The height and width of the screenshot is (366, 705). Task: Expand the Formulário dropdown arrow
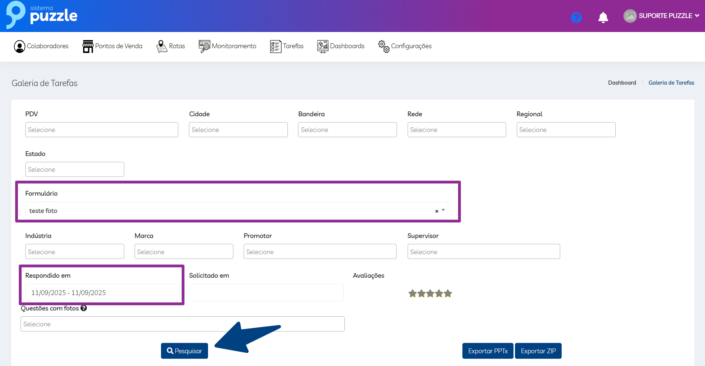[443, 210]
